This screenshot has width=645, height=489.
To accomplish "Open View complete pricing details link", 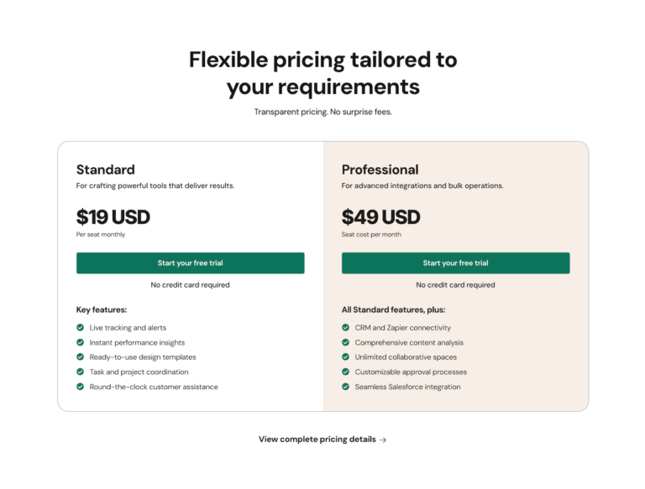I will [x=322, y=440].
